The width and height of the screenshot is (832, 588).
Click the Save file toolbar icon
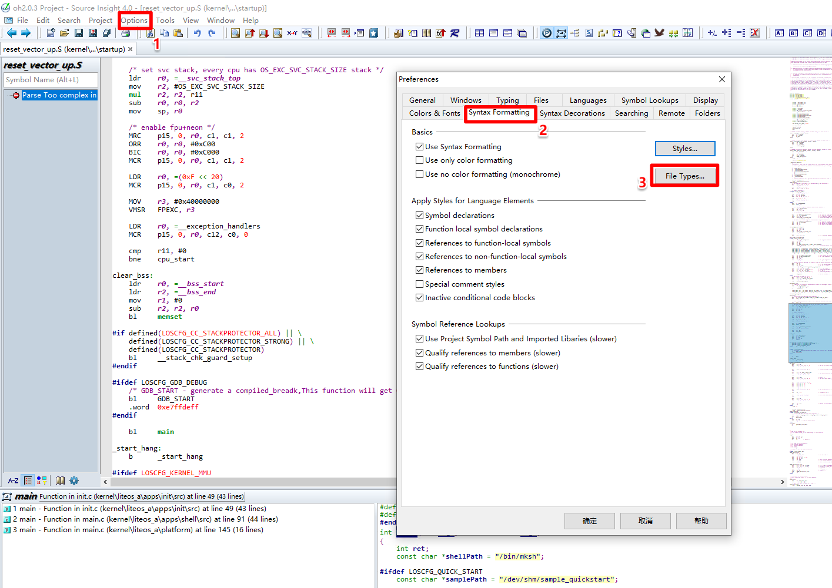(x=79, y=33)
